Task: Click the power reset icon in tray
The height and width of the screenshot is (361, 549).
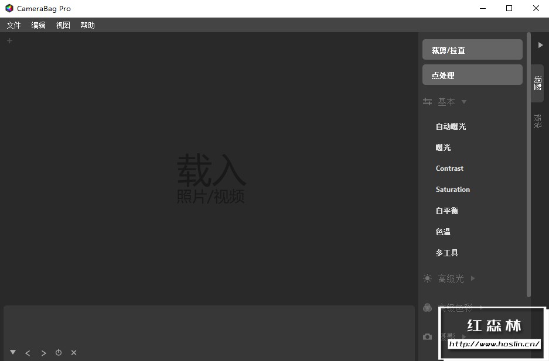Action: click(59, 353)
